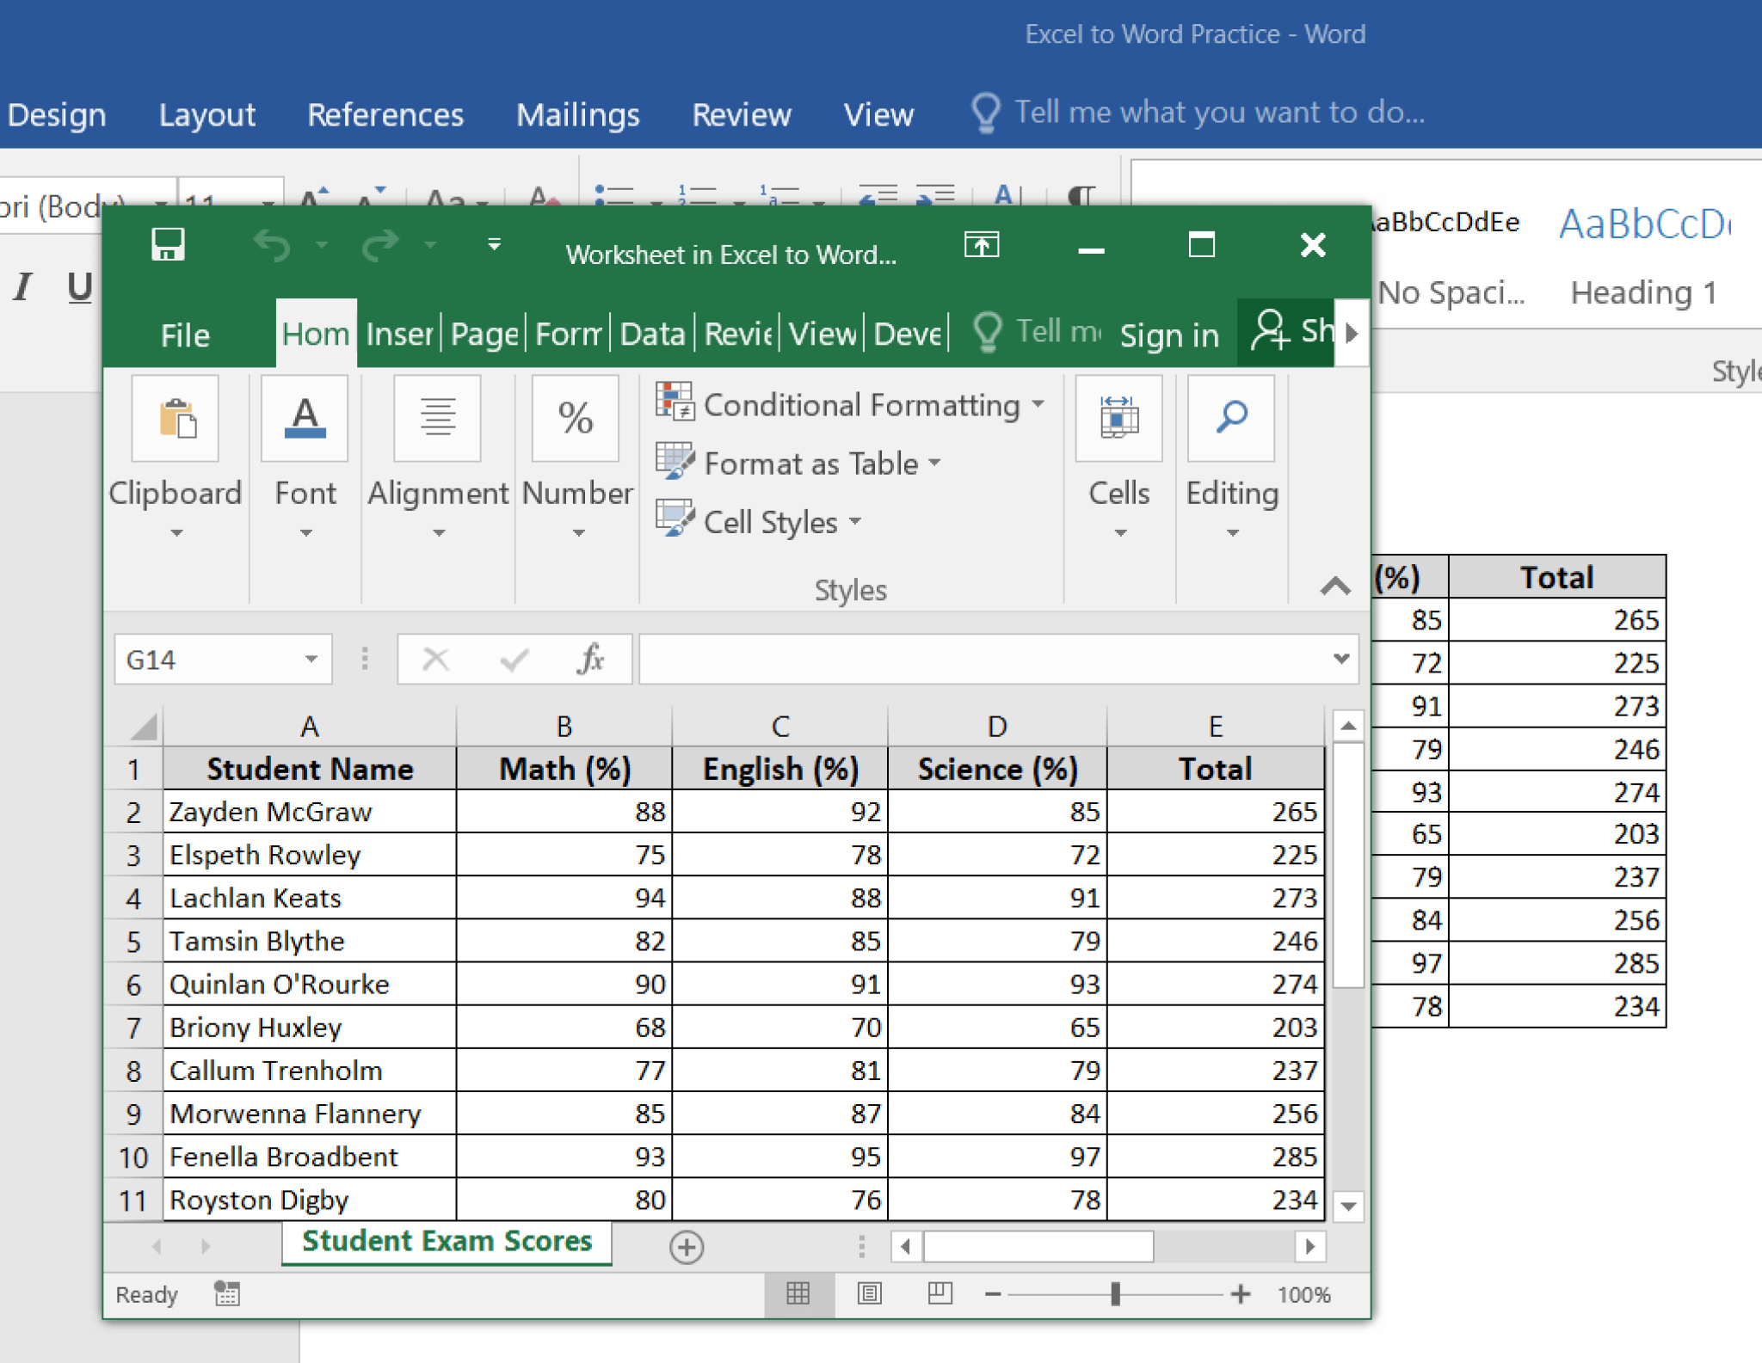The width and height of the screenshot is (1762, 1363).
Task: Switch to the Data tab in Excel
Action: (x=653, y=335)
